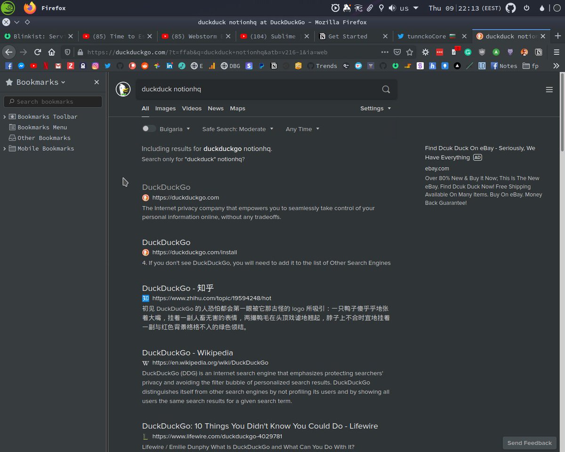Expand the Bookmarks Toolbar tree item
This screenshot has width=565, height=452.
(x=4, y=117)
